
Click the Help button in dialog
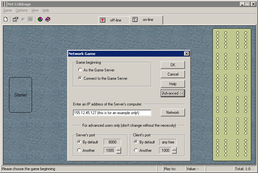[x=173, y=84]
